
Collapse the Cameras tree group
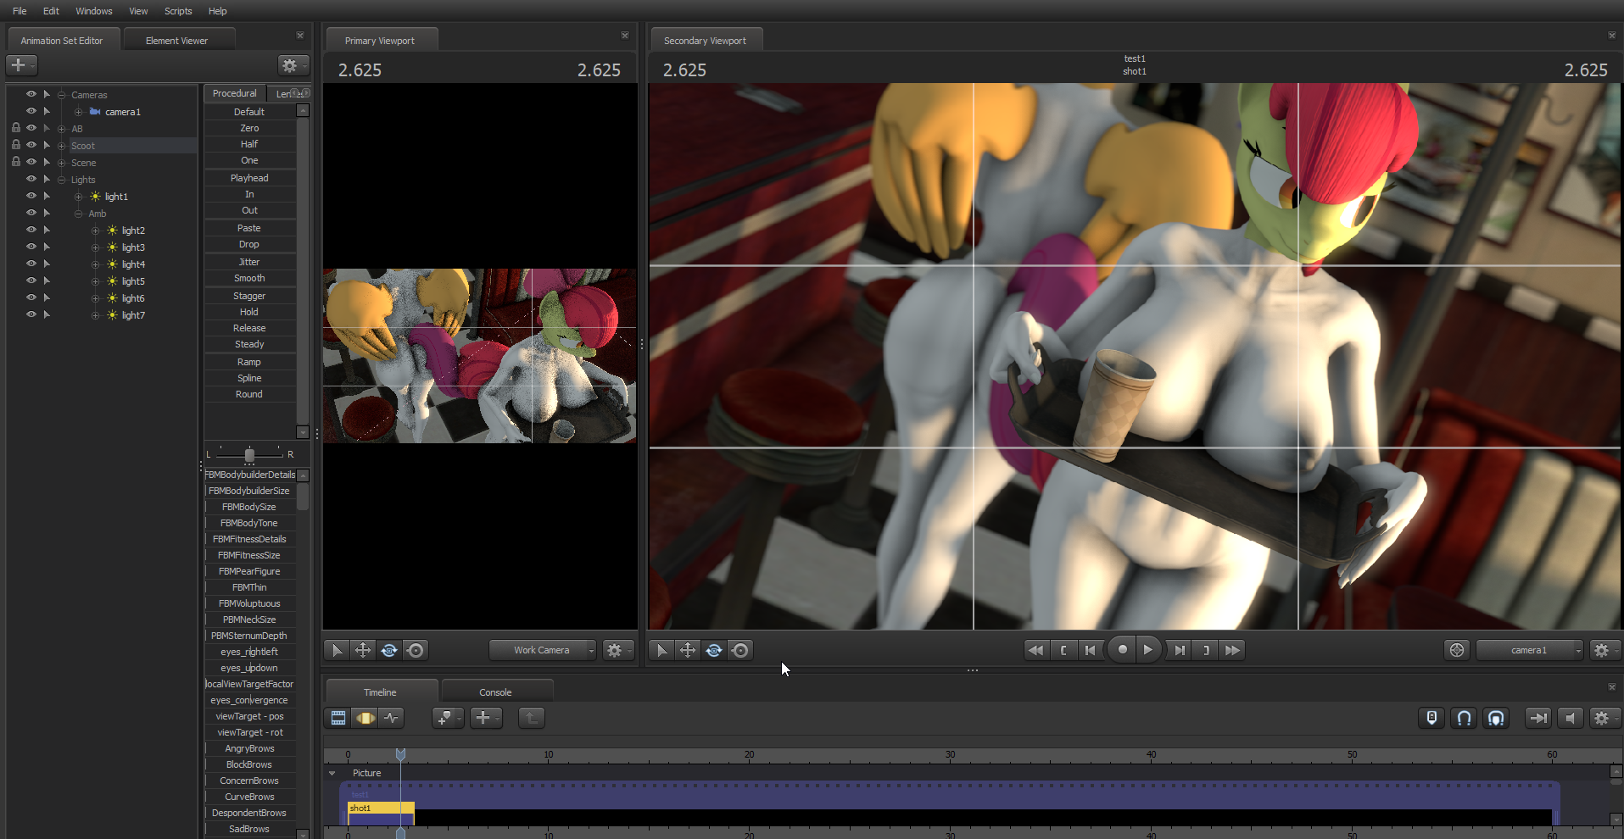click(62, 95)
